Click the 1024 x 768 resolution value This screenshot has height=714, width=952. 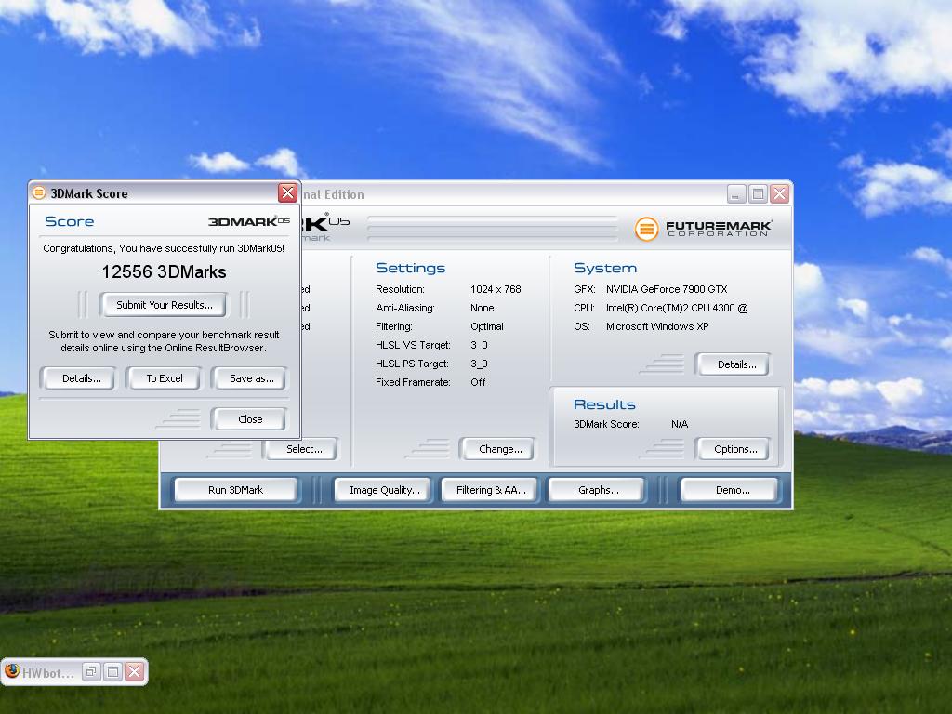click(496, 290)
